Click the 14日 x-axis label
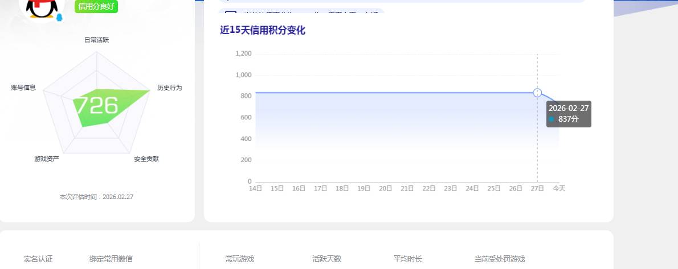 click(x=256, y=188)
